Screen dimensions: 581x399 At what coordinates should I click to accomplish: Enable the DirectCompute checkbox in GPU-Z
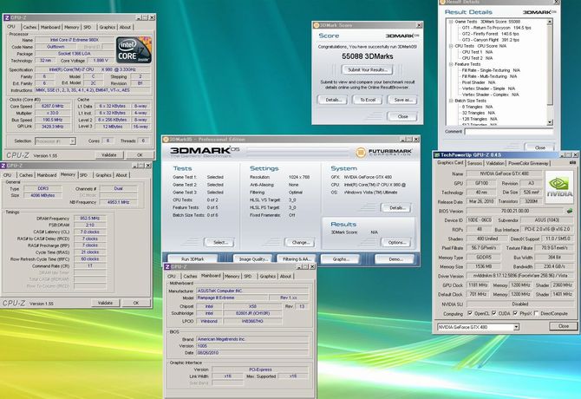point(536,313)
